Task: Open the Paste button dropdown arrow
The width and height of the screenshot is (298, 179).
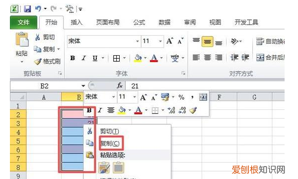Action: 22,62
